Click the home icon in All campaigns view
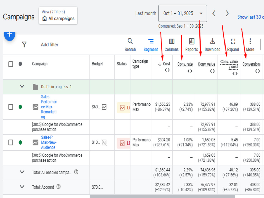 pyautogui.click(x=44, y=18)
